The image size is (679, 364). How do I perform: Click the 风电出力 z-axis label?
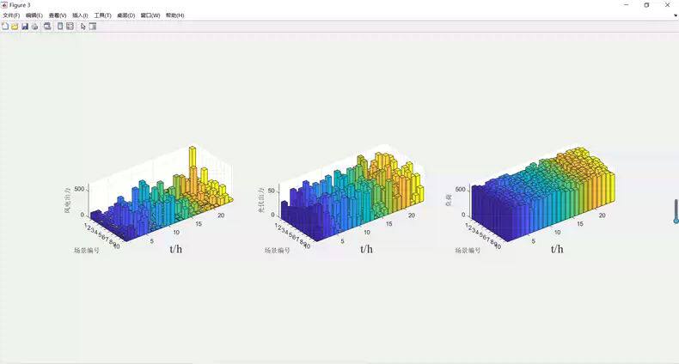[68, 200]
